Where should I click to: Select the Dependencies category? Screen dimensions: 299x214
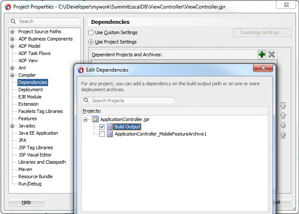coord(33,82)
